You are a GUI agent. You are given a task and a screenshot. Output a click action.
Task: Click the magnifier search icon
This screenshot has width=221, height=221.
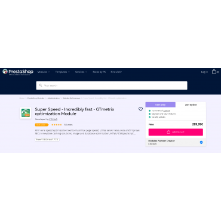[41, 85]
